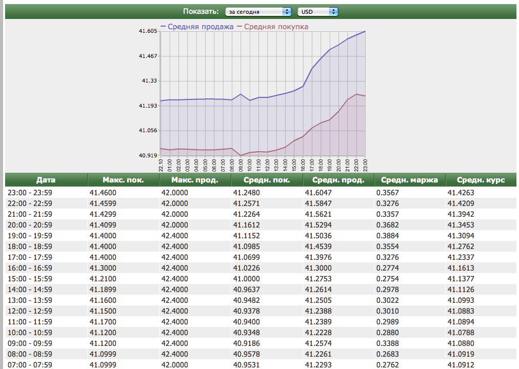Click the 'Средняя продажа' legend entry
519x369 pixels.
pos(200,27)
